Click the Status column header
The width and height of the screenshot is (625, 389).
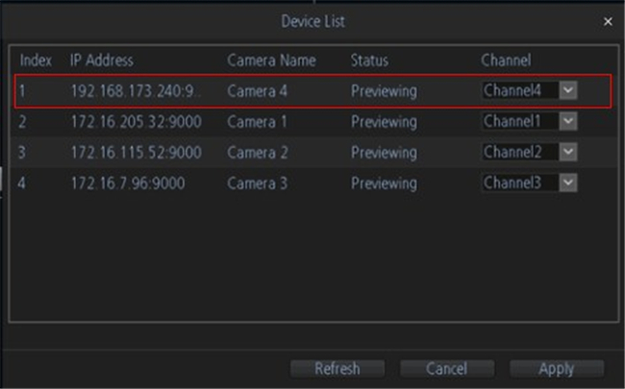369,61
